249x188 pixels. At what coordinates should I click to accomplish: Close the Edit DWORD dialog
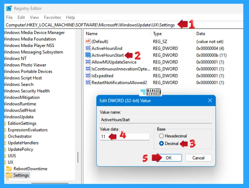pos(210,100)
